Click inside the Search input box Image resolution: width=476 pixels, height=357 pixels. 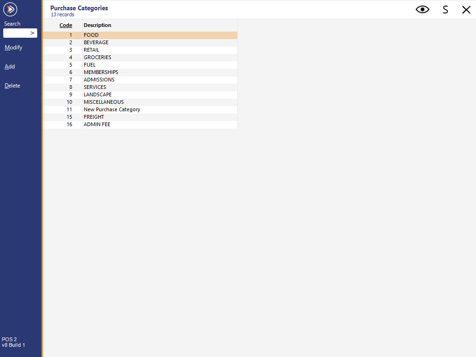point(18,33)
